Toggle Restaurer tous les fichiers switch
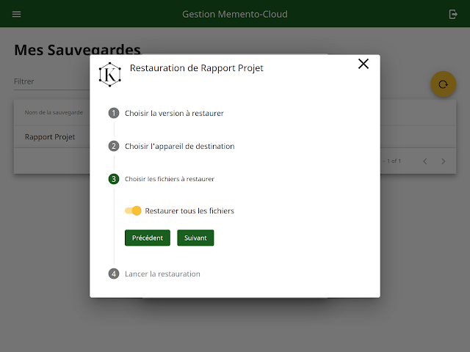 [133, 210]
